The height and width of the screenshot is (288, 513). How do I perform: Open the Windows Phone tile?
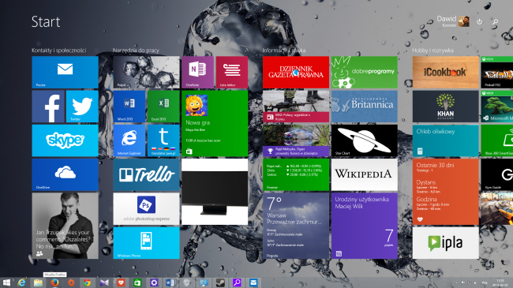(x=146, y=243)
